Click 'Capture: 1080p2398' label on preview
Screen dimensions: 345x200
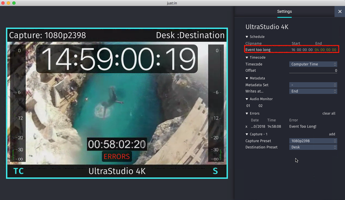pyautogui.click(x=47, y=35)
